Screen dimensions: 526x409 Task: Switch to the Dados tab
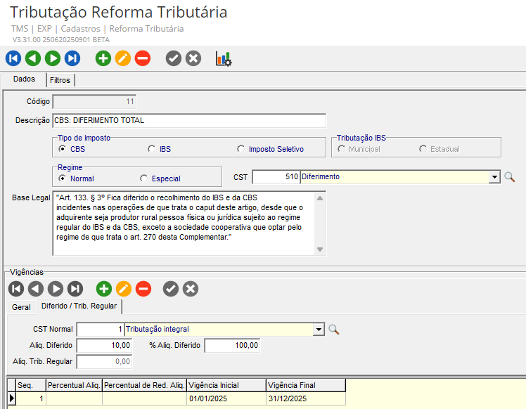pos(24,79)
